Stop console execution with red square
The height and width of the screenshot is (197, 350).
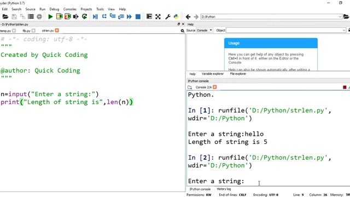pyautogui.click(x=345, y=87)
